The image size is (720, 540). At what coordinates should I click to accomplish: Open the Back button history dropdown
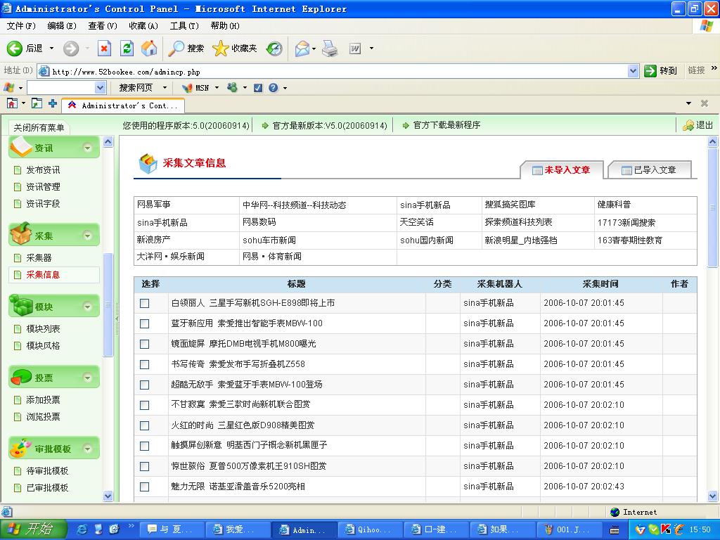pos(51,49)
